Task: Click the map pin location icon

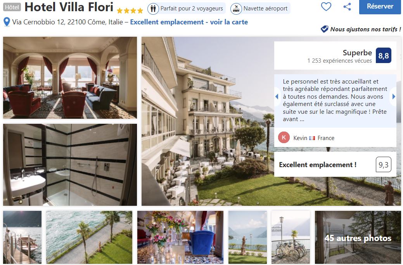Action: (x=7, y=22)
